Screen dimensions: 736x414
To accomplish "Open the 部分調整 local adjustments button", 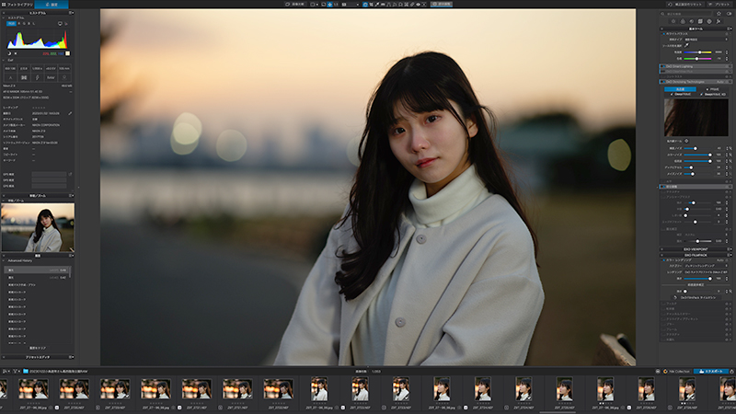I will (442, 5).
